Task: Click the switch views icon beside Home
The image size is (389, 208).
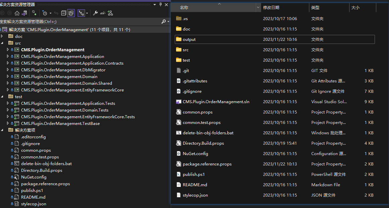Action: pos(24,13)
